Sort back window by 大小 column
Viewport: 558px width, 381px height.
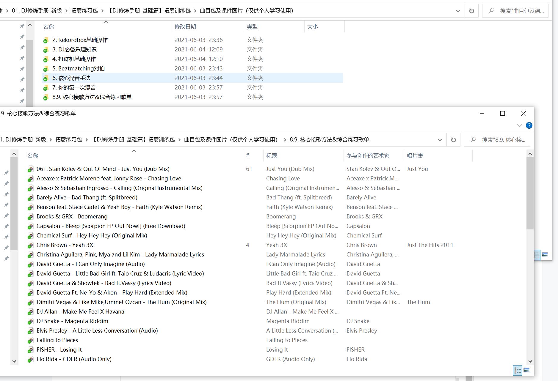(325, 27)
